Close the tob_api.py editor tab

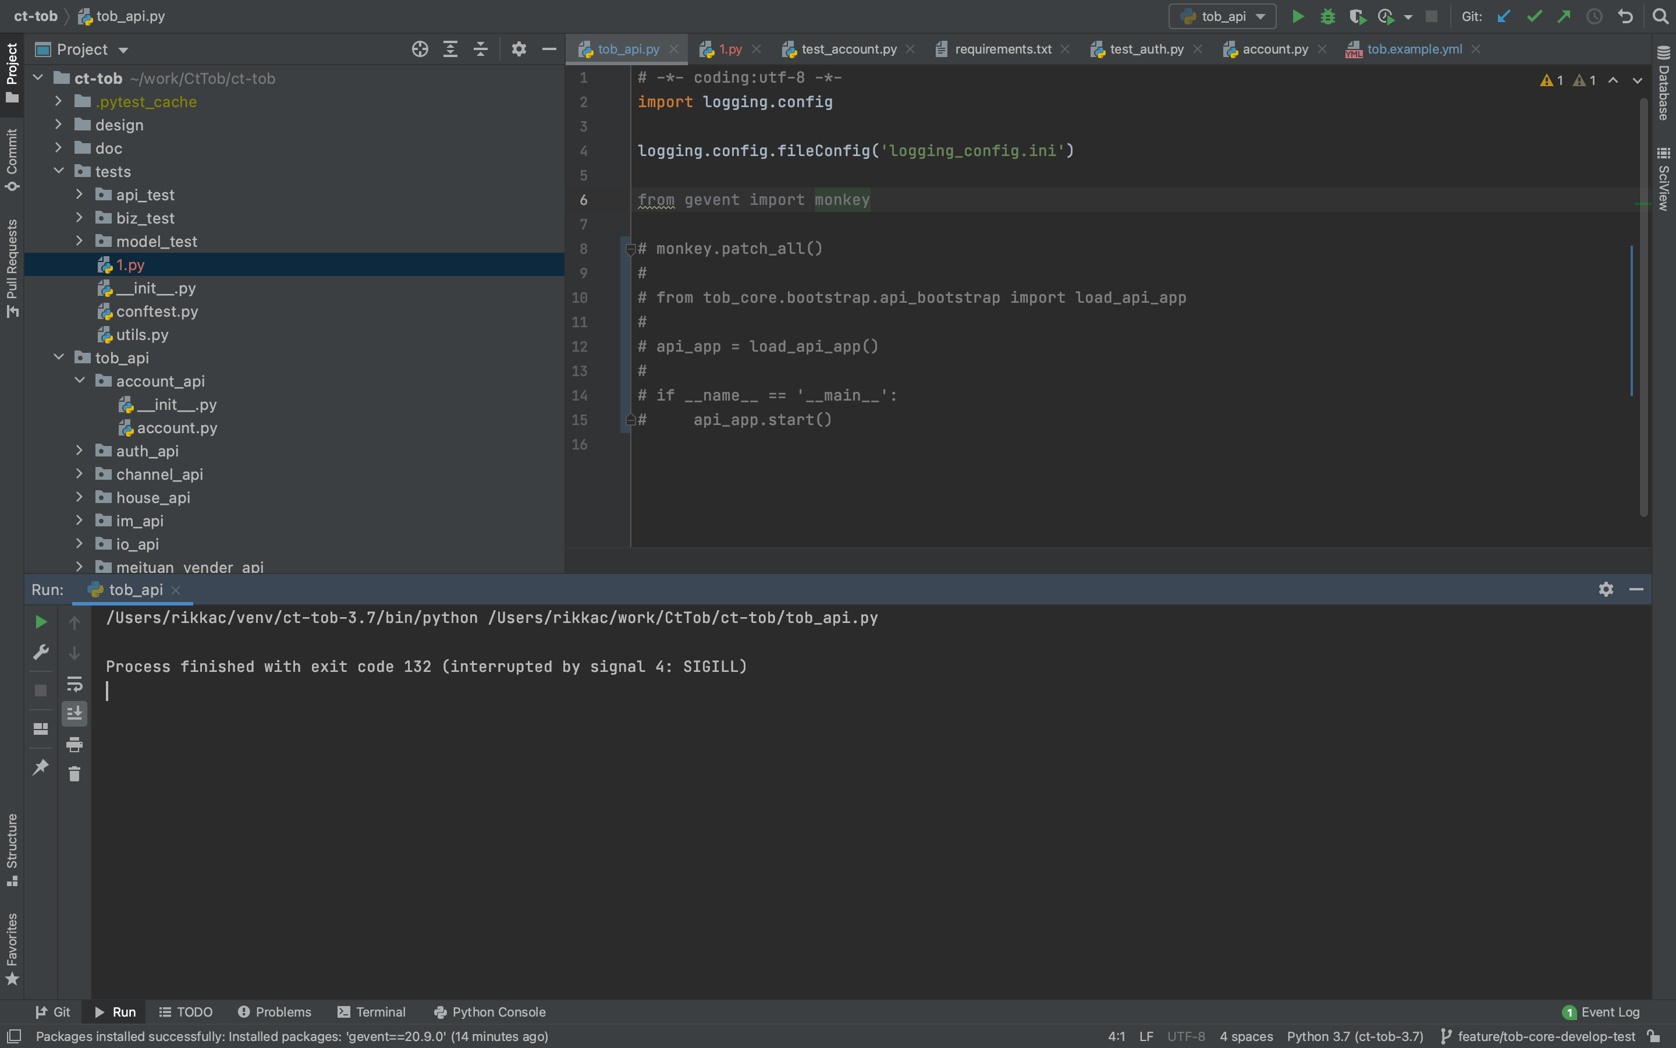[674, 49]
